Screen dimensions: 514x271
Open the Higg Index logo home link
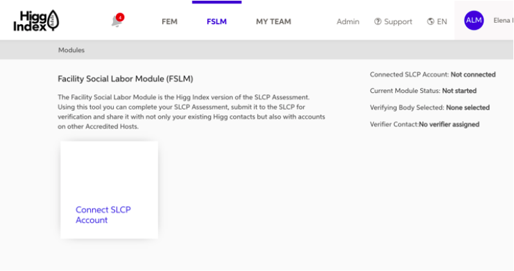tap(36, 21)
